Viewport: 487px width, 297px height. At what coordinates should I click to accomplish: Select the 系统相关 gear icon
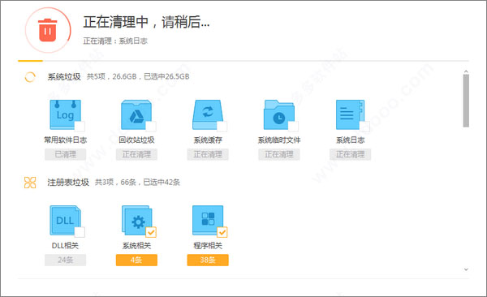point(136,220)
